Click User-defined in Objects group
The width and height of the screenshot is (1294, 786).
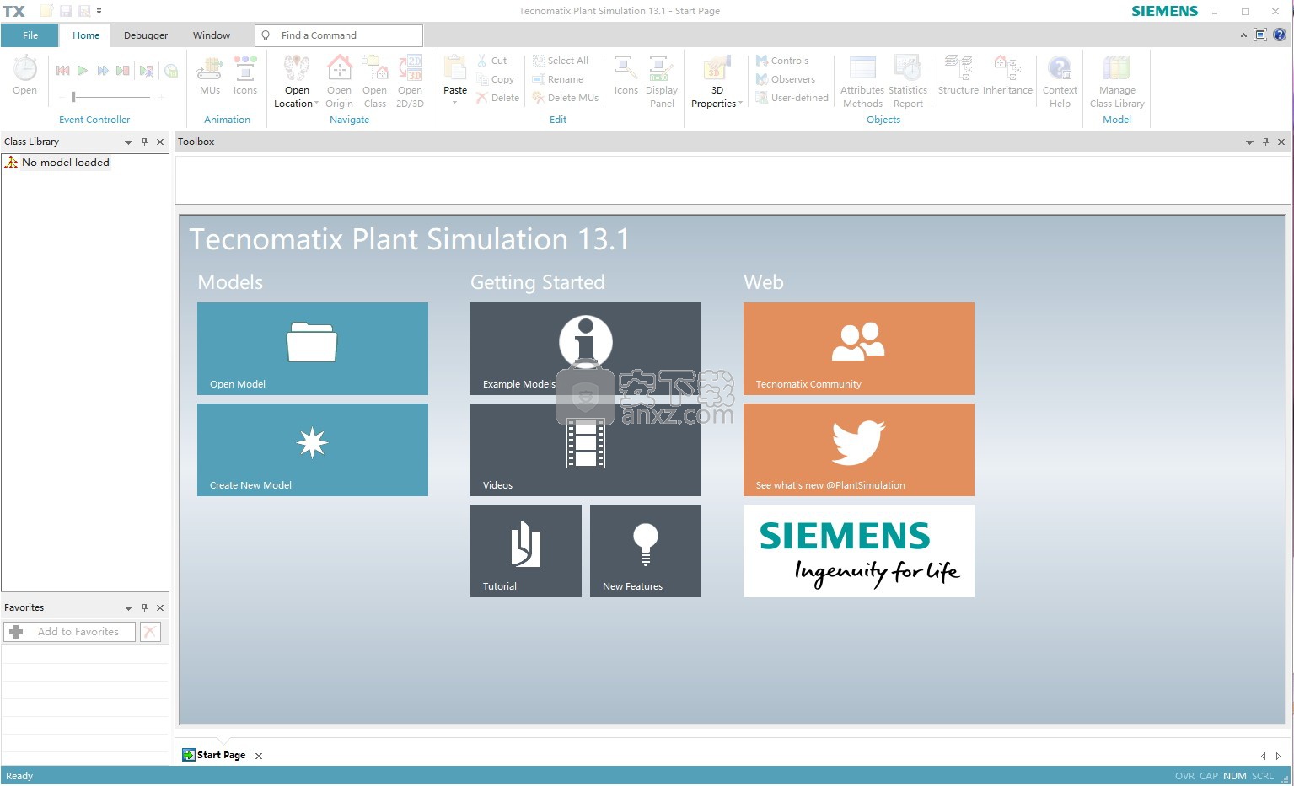point(792,98)
